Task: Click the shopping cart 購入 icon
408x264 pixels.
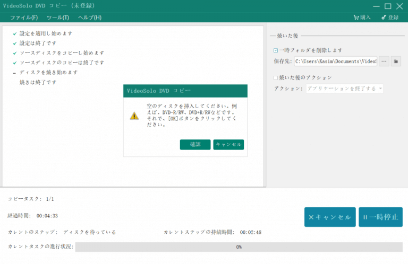Action: tap(356, 17)
